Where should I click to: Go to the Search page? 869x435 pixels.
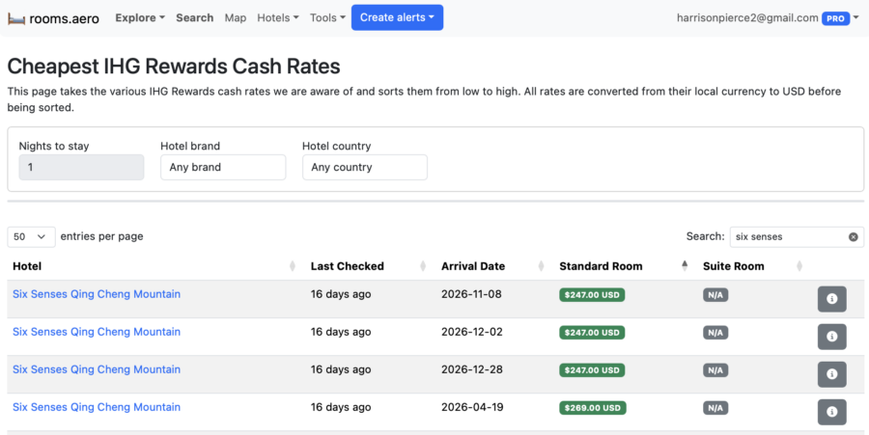194,17
